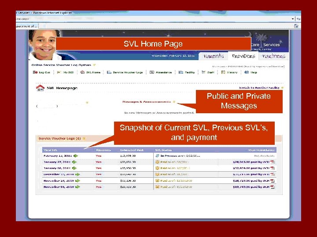
Task: Open the December 2010 SVL link
Action: pos(59,174)
